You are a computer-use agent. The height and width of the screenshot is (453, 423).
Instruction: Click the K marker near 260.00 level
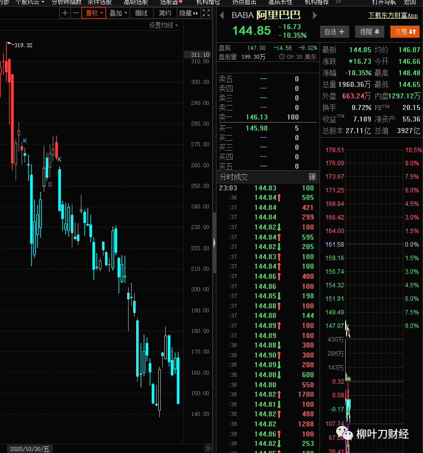pos(59,159)
